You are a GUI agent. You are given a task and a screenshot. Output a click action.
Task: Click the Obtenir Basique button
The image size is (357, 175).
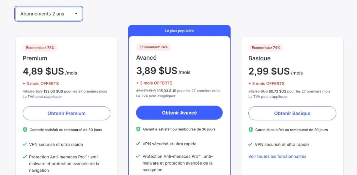[292, 113]
